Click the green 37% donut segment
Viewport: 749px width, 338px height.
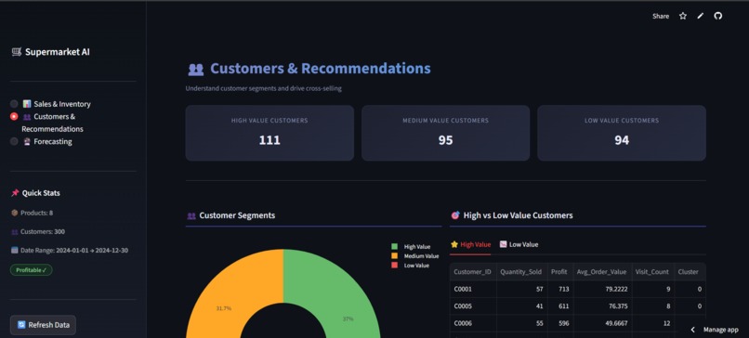(x=348, y=318)
